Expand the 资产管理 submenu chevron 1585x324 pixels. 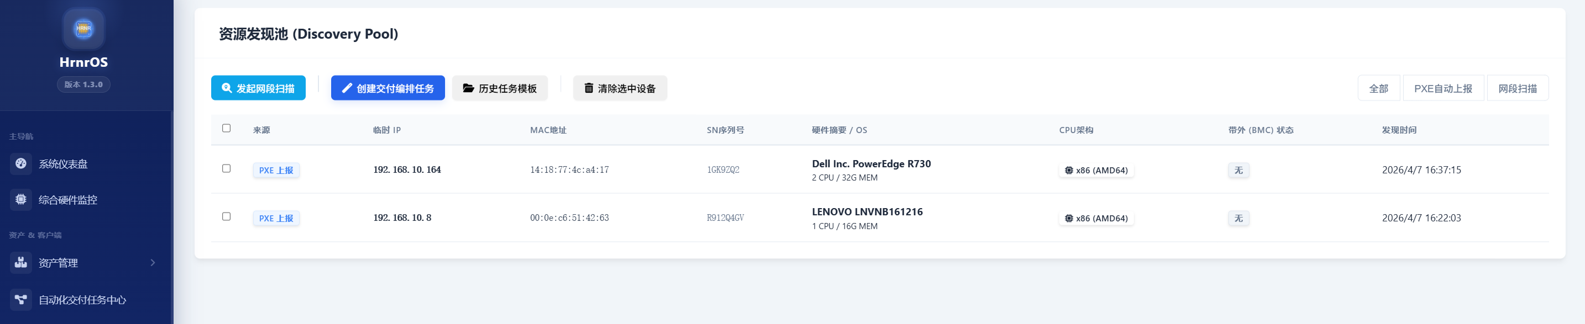[x=153, y=263]
